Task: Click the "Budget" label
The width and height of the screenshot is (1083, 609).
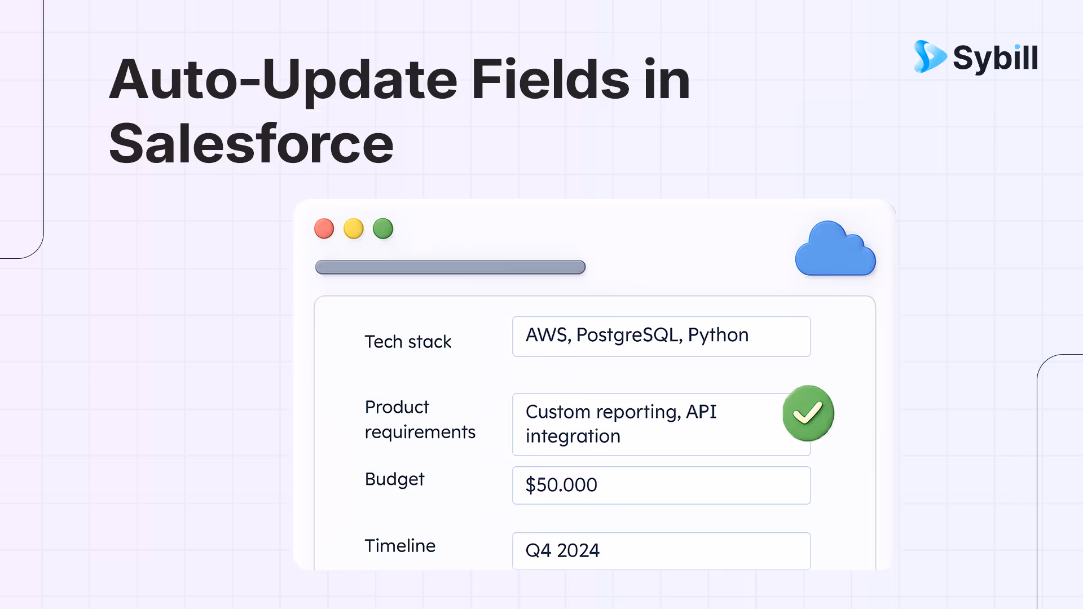Action: click(x=394, y=479)
